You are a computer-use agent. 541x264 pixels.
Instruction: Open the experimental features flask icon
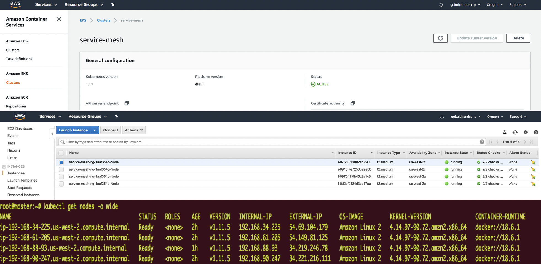(x=504, y=133)
